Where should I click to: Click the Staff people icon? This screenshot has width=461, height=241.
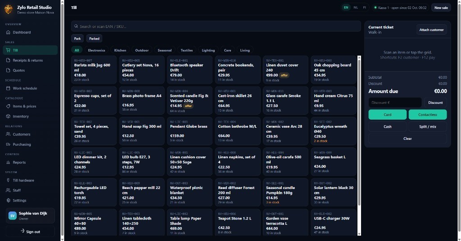point(8,190)
